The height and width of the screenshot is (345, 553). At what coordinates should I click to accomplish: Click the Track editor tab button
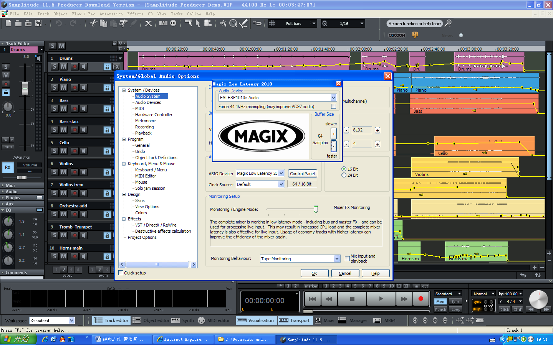click(x=112, y=320)
